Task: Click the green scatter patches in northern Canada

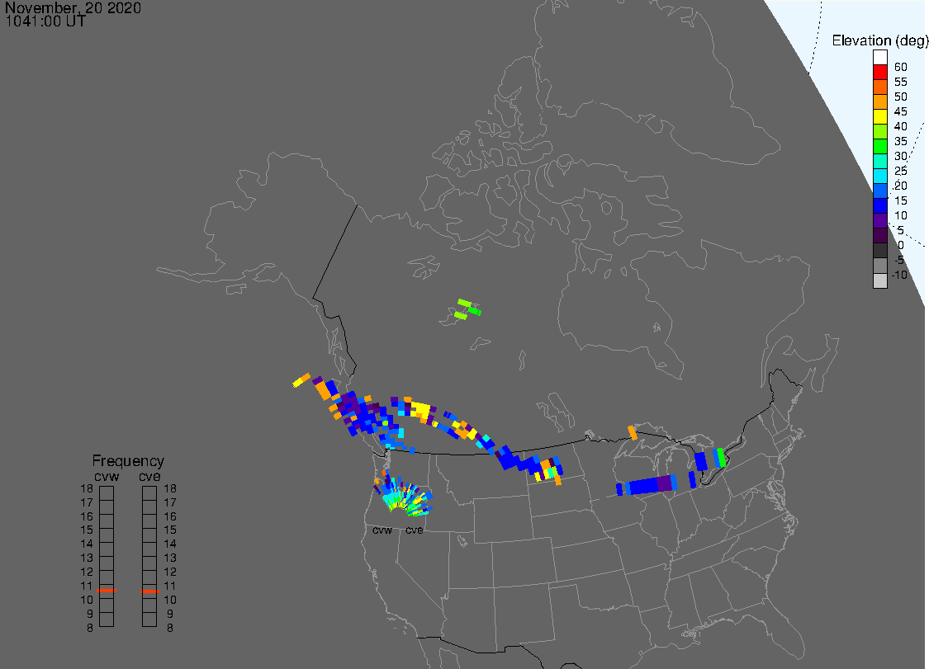Action: pyautogui.click(x=467, y=309)
